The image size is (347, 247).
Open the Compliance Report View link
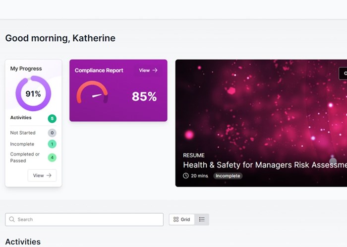148,71
